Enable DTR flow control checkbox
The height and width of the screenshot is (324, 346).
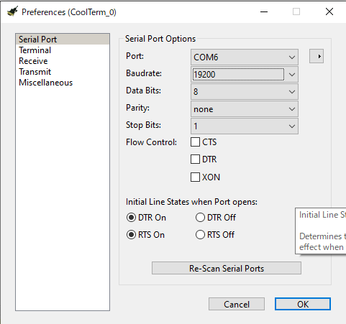point(195,159)
